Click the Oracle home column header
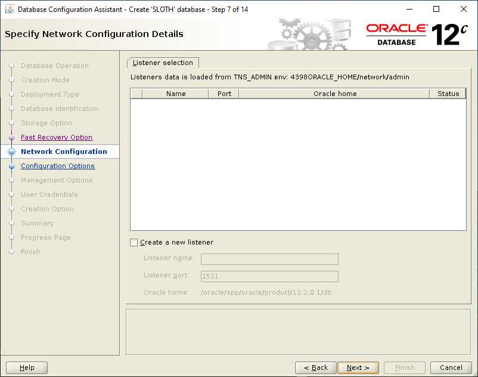Viewport: 478px width, 377px height. (x=335, y=94)
